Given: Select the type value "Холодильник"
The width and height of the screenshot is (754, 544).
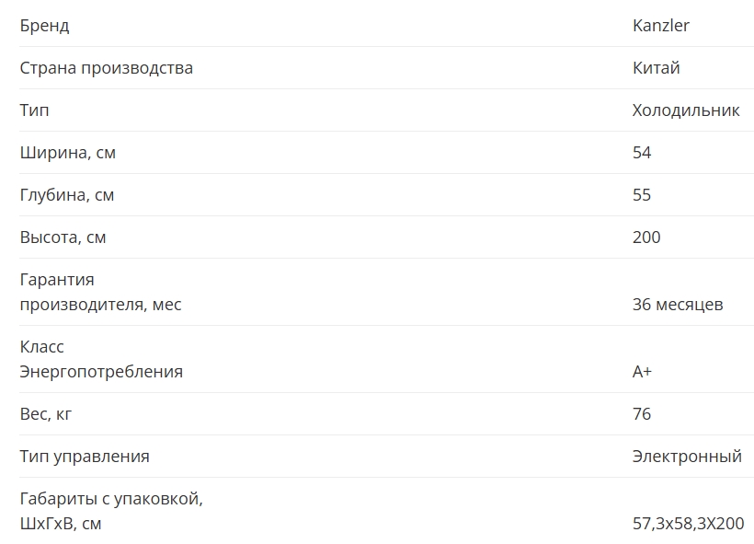Looking at the screenshot, I should click(x=686, y=110).
